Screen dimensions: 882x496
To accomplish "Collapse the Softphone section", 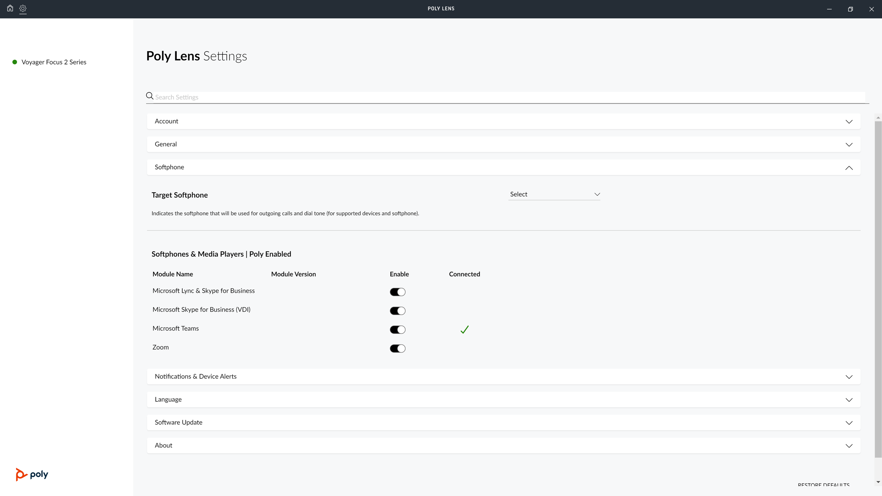I will pos(849,168).
